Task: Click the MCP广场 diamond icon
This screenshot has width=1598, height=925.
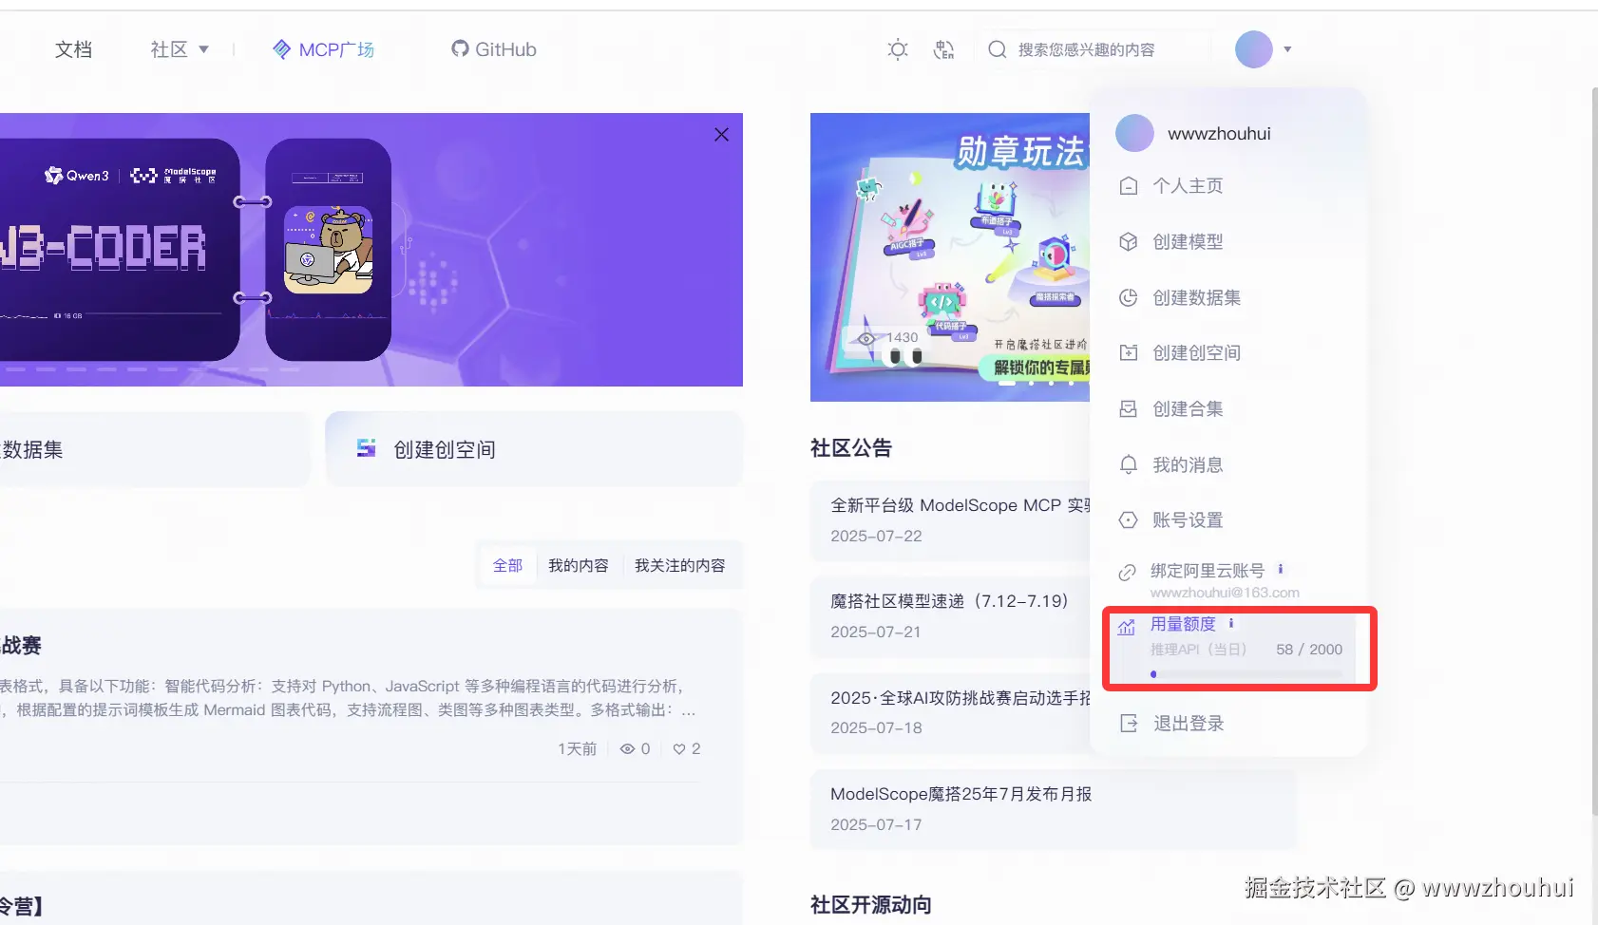Action: (282, 49)
